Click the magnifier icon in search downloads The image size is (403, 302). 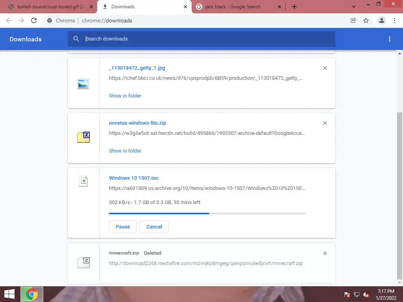coord(76,39)
